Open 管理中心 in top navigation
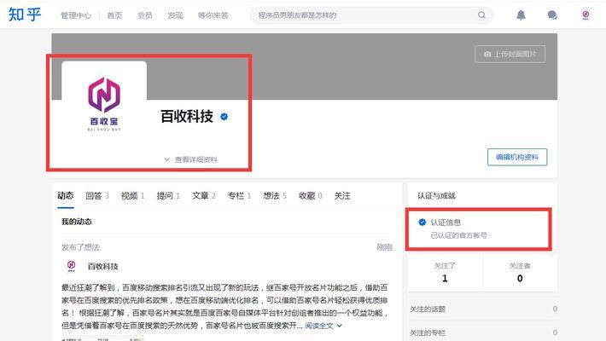606x341 pixels. click(76, 15)
